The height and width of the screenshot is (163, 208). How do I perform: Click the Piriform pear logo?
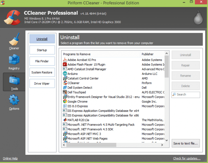198,18
